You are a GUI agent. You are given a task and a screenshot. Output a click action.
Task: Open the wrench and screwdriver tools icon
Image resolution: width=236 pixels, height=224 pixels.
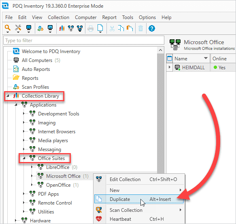tap(18, 28)
